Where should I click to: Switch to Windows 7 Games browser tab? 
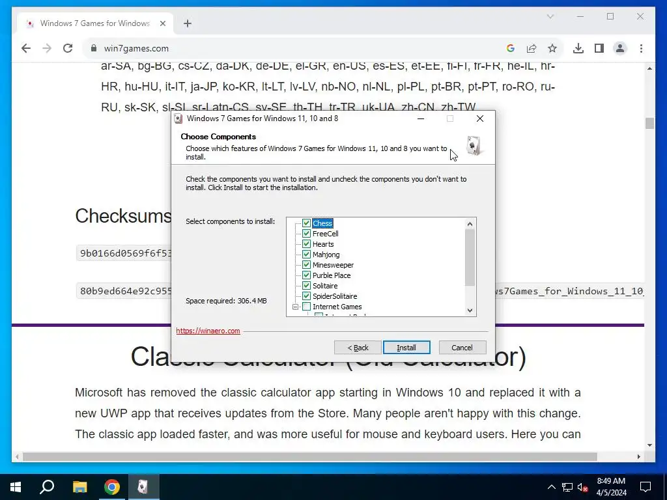pyautogui.click(x=94, y=23)
